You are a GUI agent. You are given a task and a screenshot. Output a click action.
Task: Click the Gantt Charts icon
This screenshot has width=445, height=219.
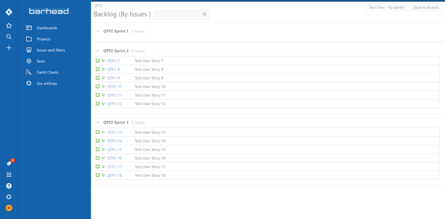pos(29,72)
